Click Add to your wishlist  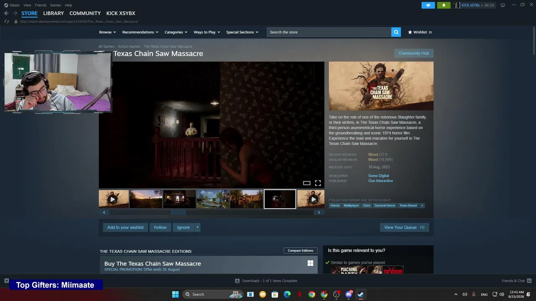125,227
